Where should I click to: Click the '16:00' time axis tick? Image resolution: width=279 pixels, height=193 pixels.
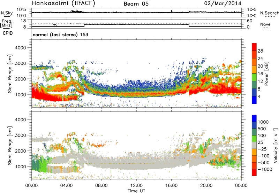pyautogui.click(x=171, y=186)
